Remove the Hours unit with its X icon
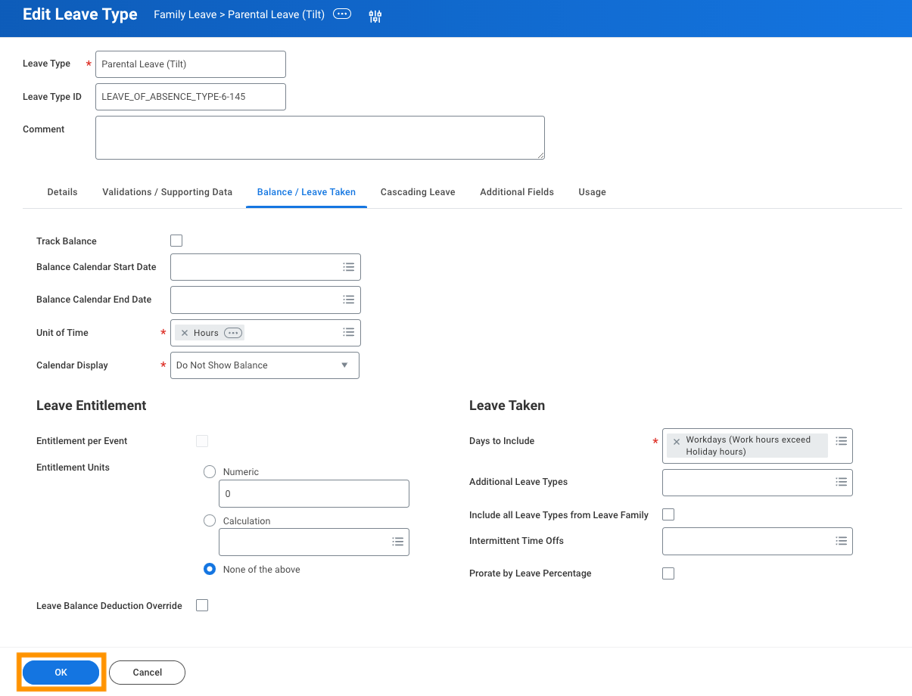Screen dimensions: 912x696 (185, 333)
